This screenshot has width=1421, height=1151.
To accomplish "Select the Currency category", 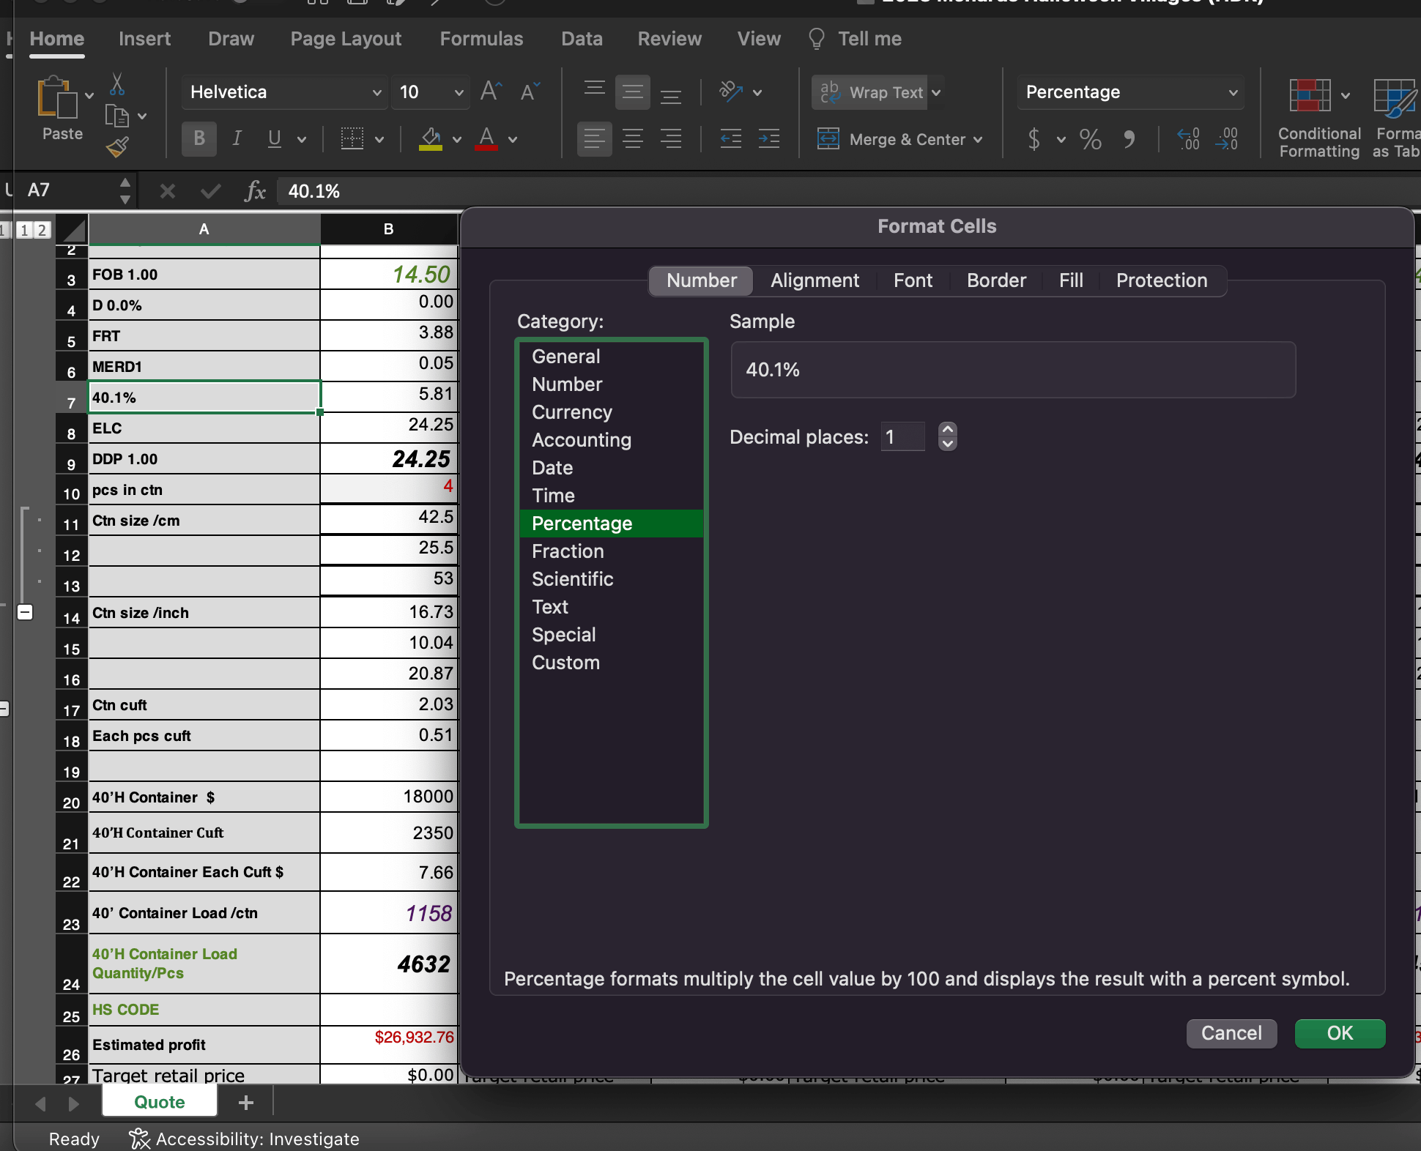I will tap(612, 412).
